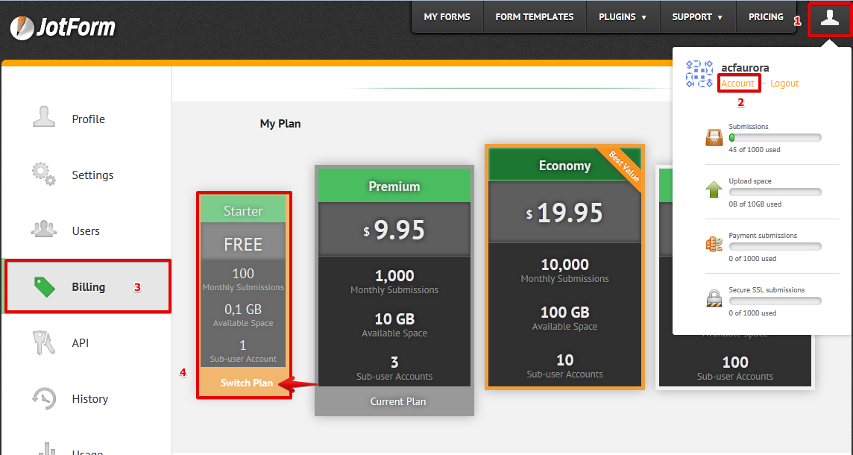The width and height of the screenshot is (853, 455).
Task: Go to Pricing in the top menu
Action: pos(766,17)
